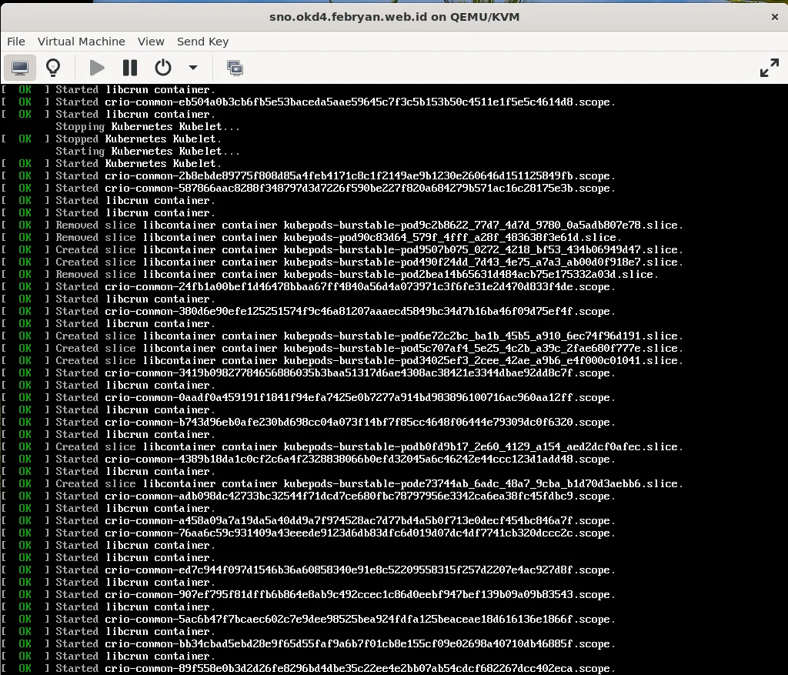
Task: Pause the virtual machine
Action: click(129, 68)
